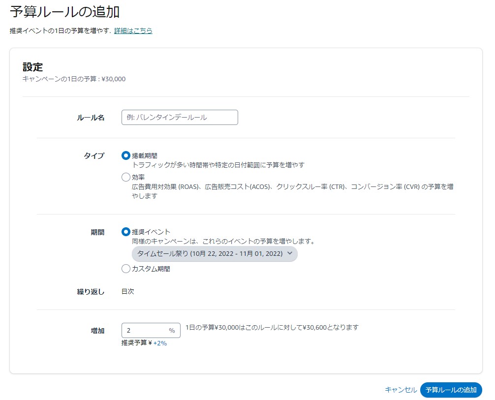Click the ROAS efficiency description text
Screen dimensions: 495x400
(292, 187)
